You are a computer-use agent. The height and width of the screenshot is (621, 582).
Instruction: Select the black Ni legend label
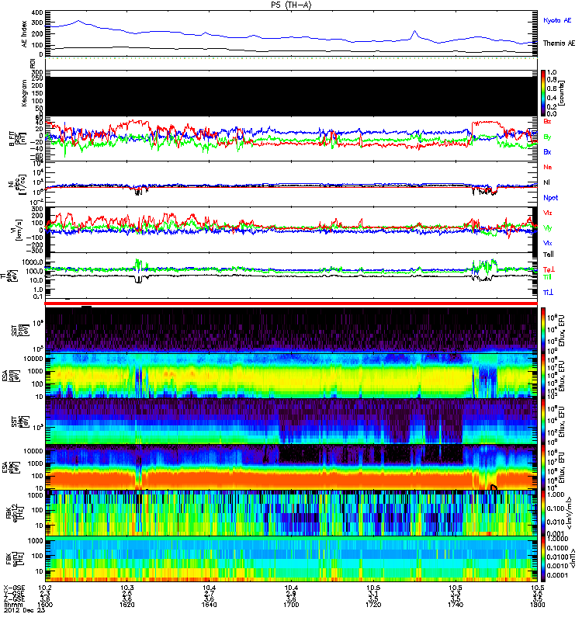point(546,182)
